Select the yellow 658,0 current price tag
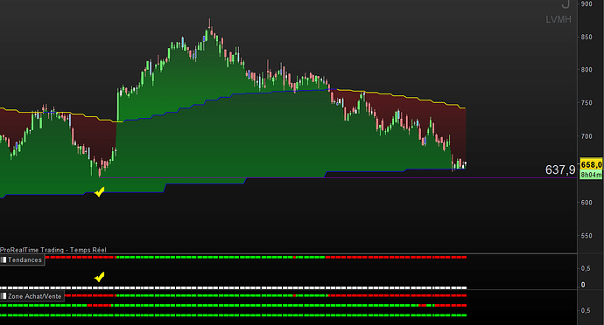604x325 pixels. [591, 164]
